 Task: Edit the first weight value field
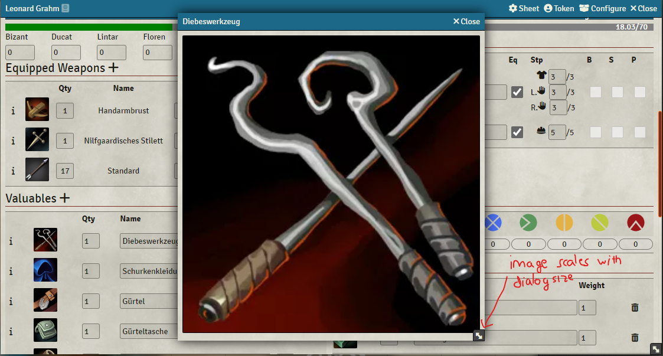[587, 308]
